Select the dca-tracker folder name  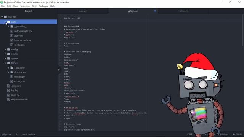(x=20, y=72)
